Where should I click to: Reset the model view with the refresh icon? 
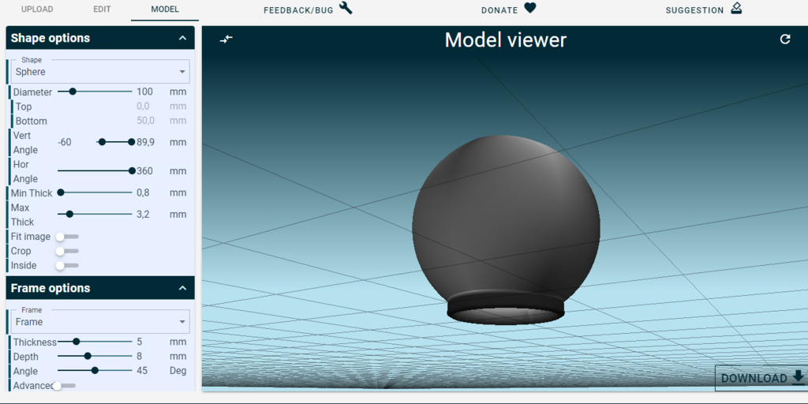pos(785,39)
